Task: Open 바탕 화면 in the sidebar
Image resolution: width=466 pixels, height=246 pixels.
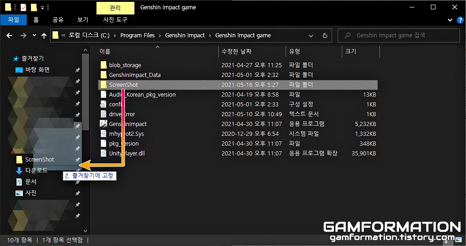Action: [x=37, y=70]
